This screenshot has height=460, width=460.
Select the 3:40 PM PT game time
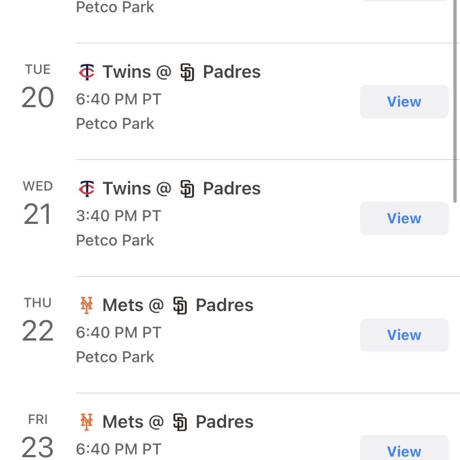pyautogui.click(x=118, y=216)
